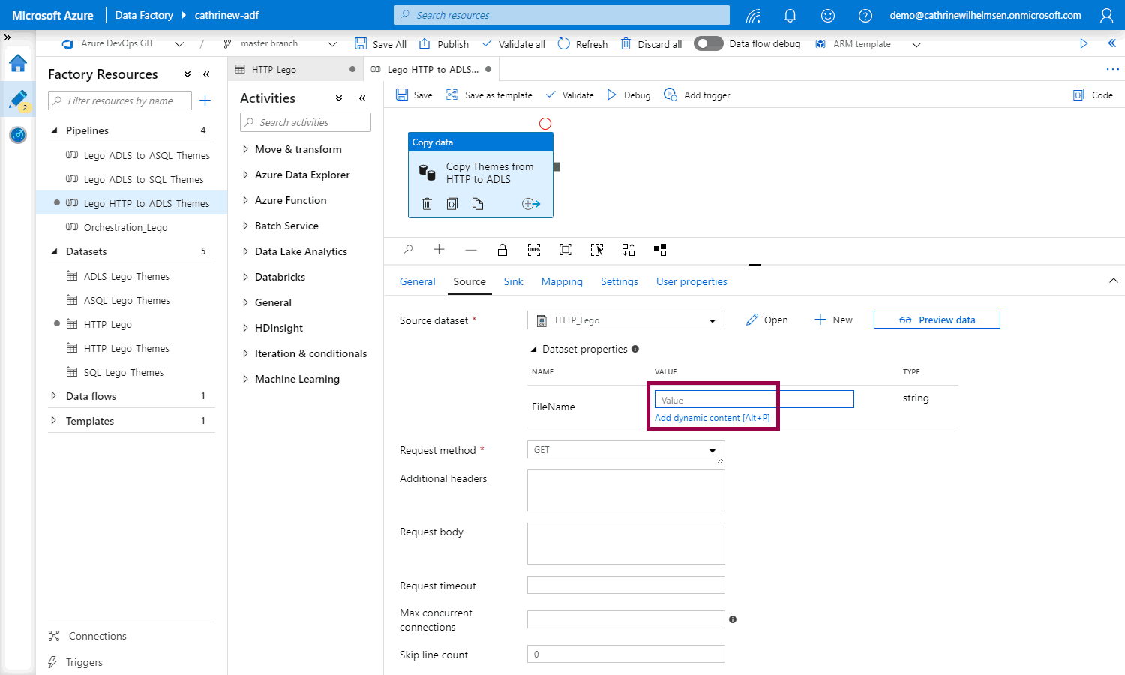Click the plus icon to add resource
Viewport: 1125px width, 675px height.
click(205, 100)
